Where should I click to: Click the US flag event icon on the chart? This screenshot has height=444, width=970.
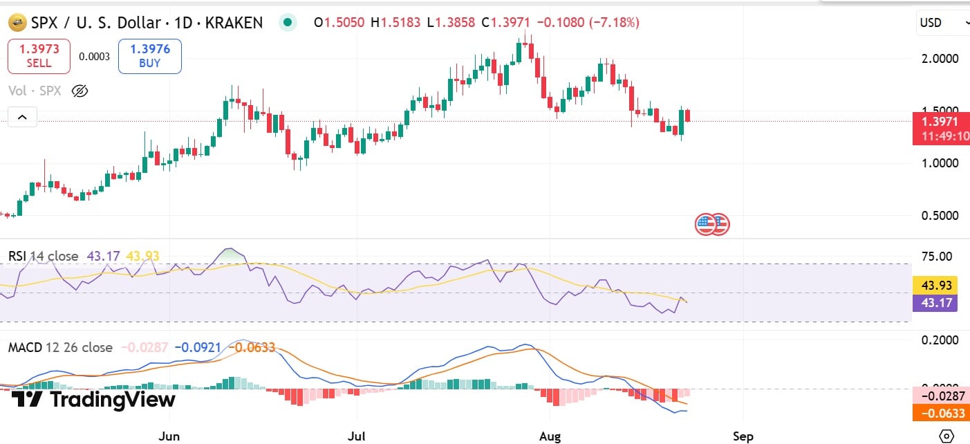point(711,223)
